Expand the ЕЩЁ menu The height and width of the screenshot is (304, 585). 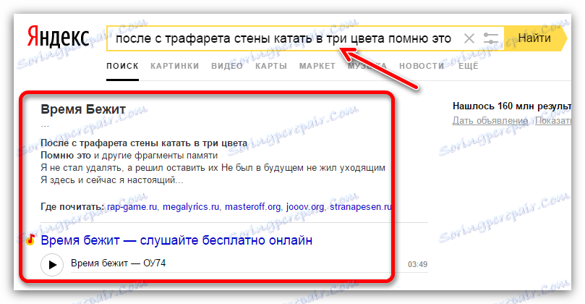tap(469, 66)
